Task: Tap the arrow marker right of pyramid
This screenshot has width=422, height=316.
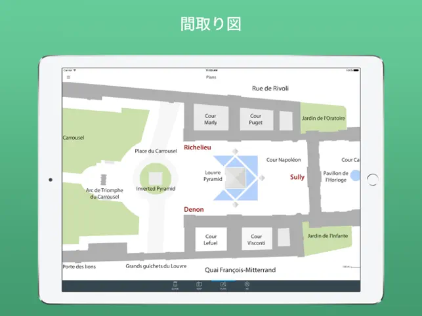Action: pos(262,178)
